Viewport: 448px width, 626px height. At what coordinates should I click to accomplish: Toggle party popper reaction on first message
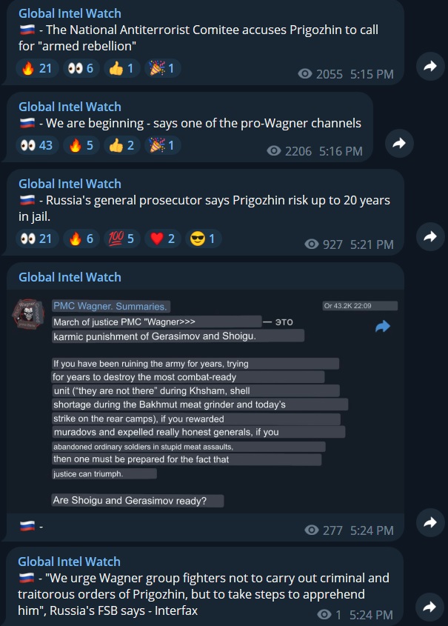coord(163,68)
